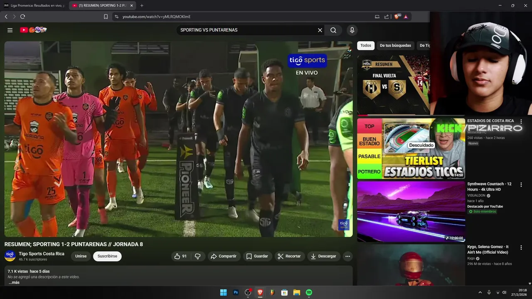
Task: Open Kygo It Ain't Me thumbnail
Action: pyautogui.click(x=411, y=265)
